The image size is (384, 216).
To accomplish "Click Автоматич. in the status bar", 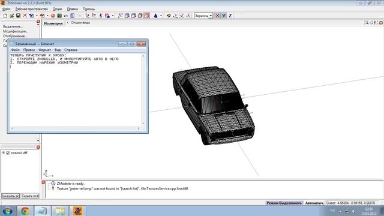I will tap(314, 203).
